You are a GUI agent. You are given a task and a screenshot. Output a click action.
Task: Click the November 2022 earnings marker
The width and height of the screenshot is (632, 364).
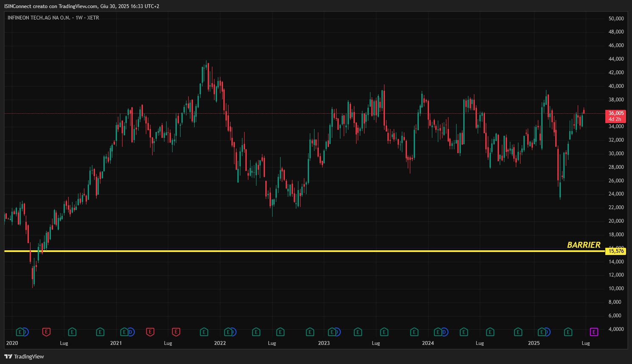[310, 332]
